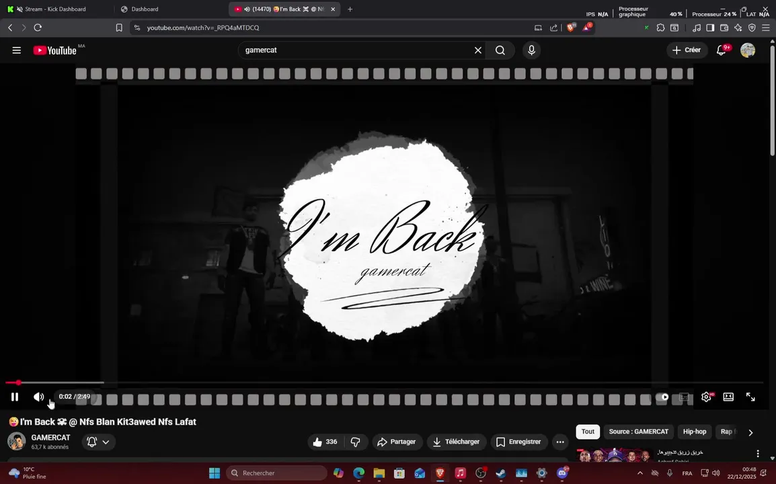Open the Brave Rewards triangle icon

coord(587,28)
